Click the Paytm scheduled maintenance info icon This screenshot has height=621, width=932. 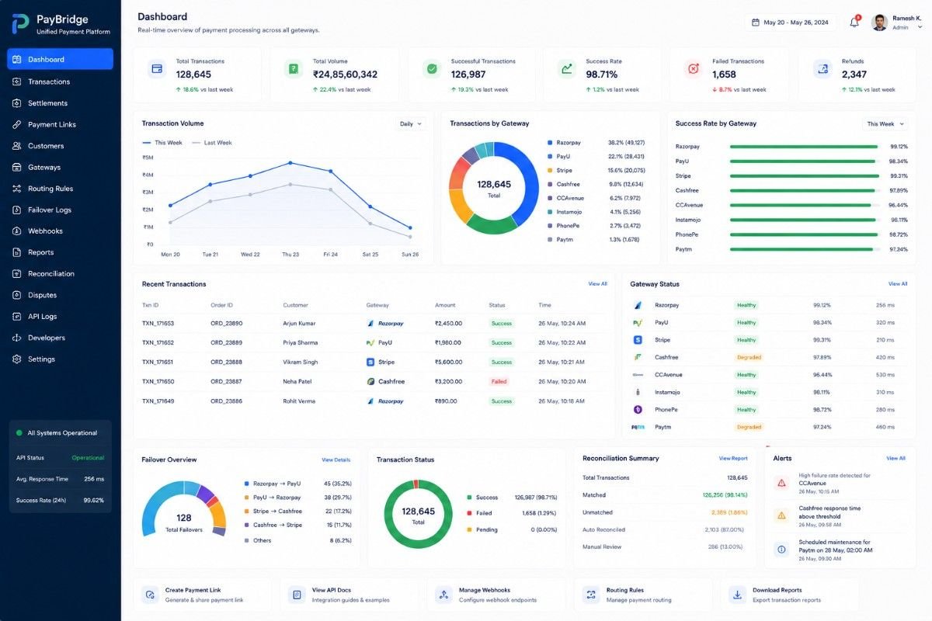(782, 549)
